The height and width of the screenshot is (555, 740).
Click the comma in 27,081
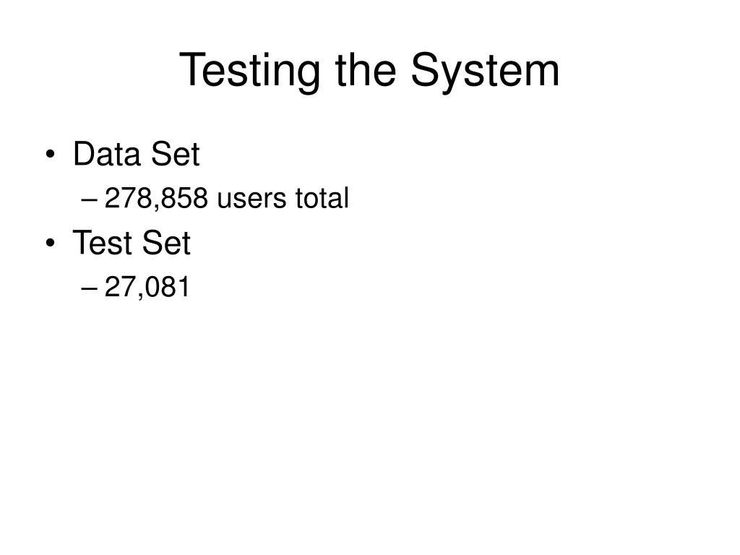[141, 296]
